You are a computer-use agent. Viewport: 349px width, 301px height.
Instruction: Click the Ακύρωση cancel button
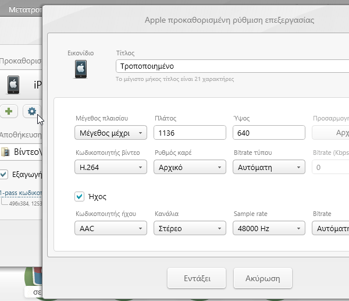click(x=263, y=278)
